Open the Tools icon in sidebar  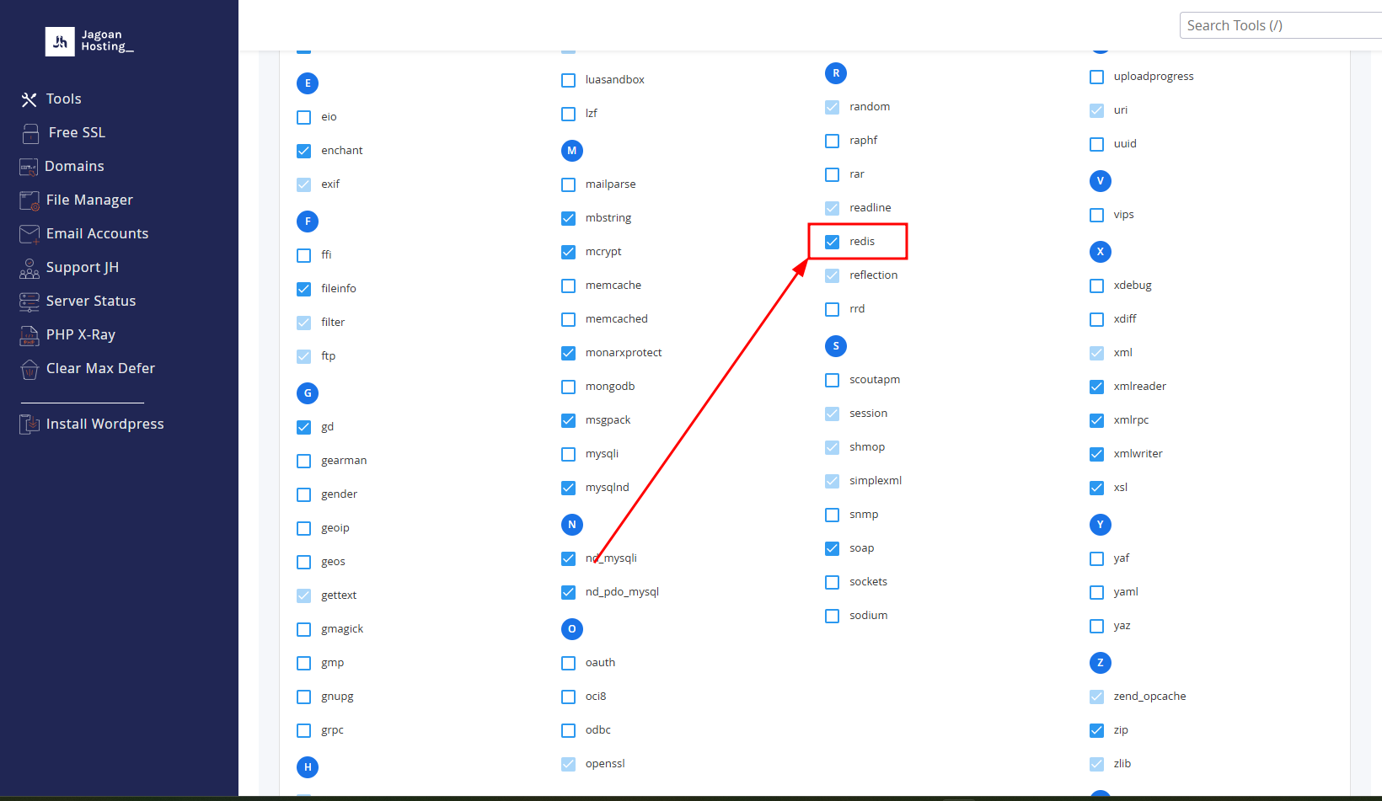pos(29,99)
